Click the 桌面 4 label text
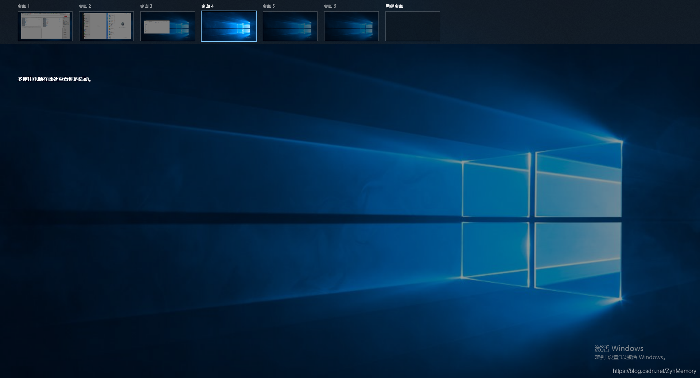The width and height of the screenshot is (700, 378). tap(207, 6)
